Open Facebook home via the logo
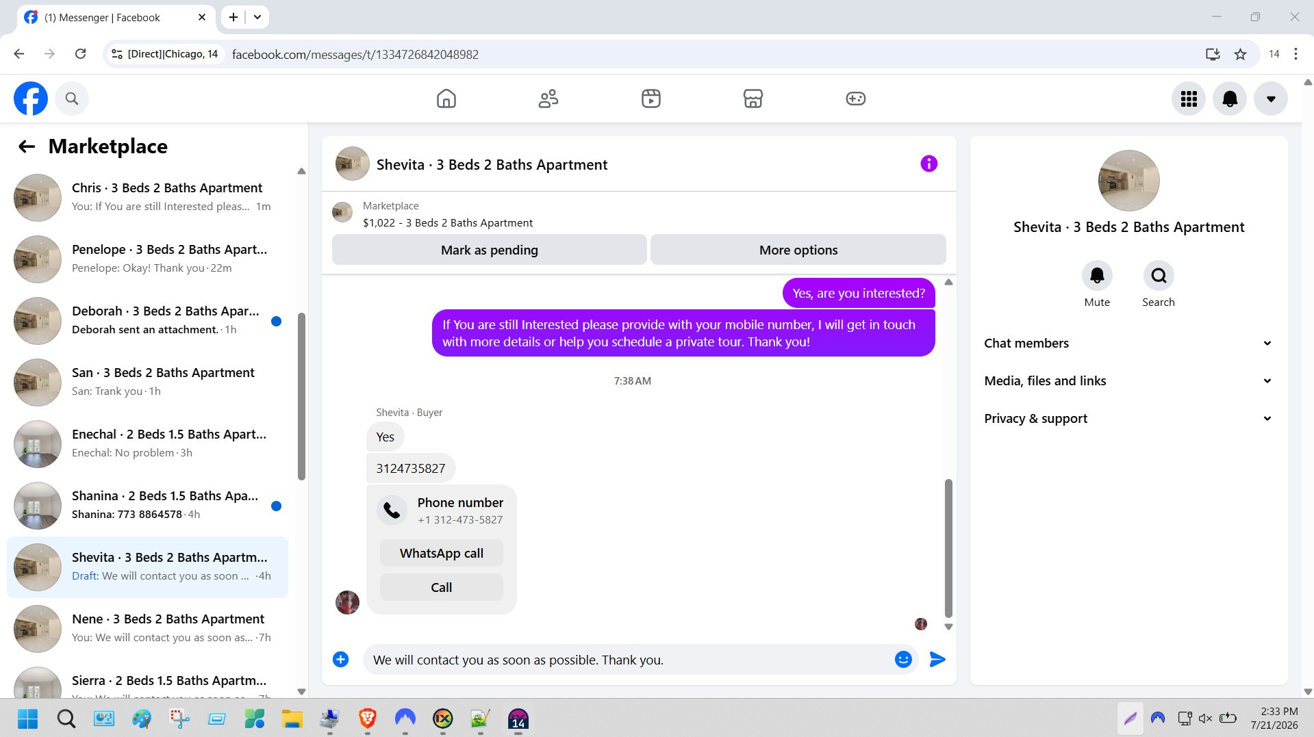This screenshot has height=737, width=1314. [31, 99]
